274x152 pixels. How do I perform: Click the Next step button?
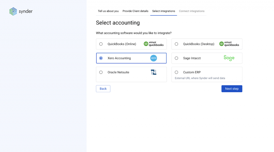tap(232, 89)
